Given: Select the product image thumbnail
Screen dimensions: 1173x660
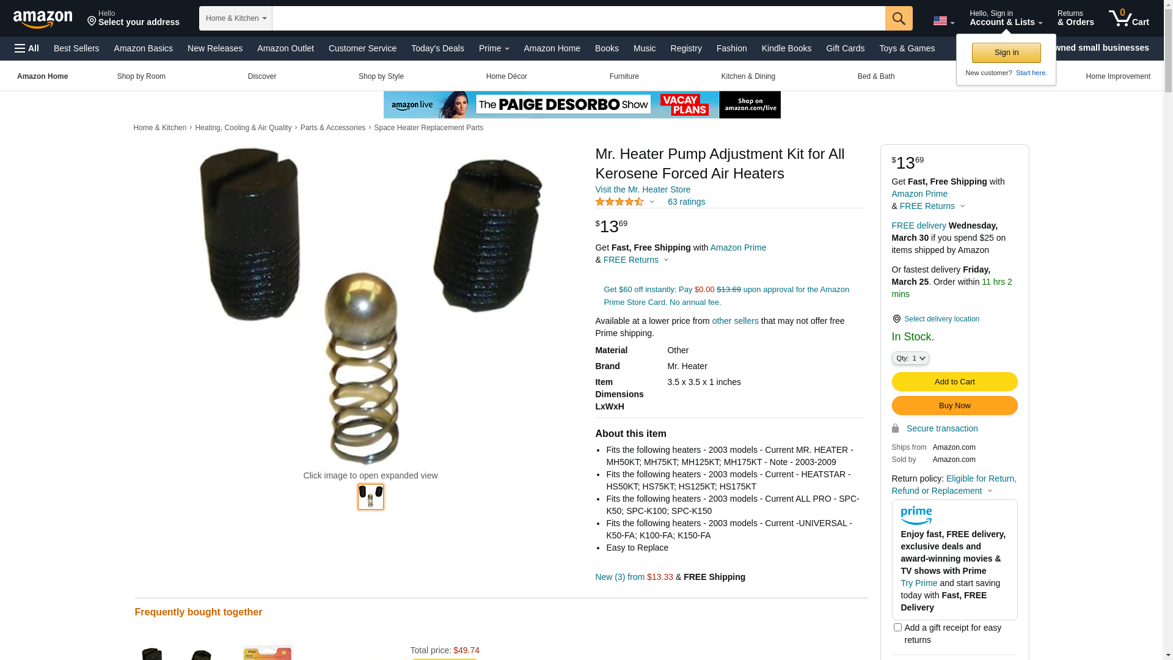Looking at the screenshot, I should pyautogui.click(x=371, y=497).
